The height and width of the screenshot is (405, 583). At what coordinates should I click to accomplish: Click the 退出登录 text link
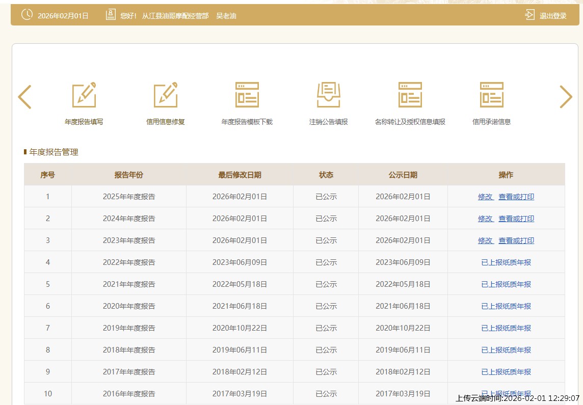(x=553, y=16)
